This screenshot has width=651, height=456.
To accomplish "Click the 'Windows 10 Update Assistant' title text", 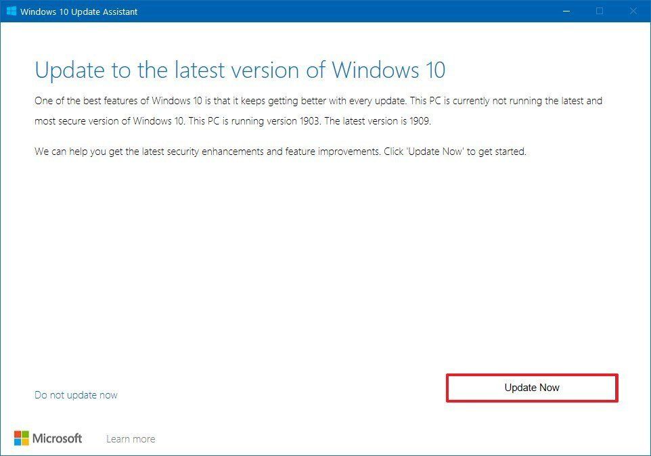I will [78, 12].
